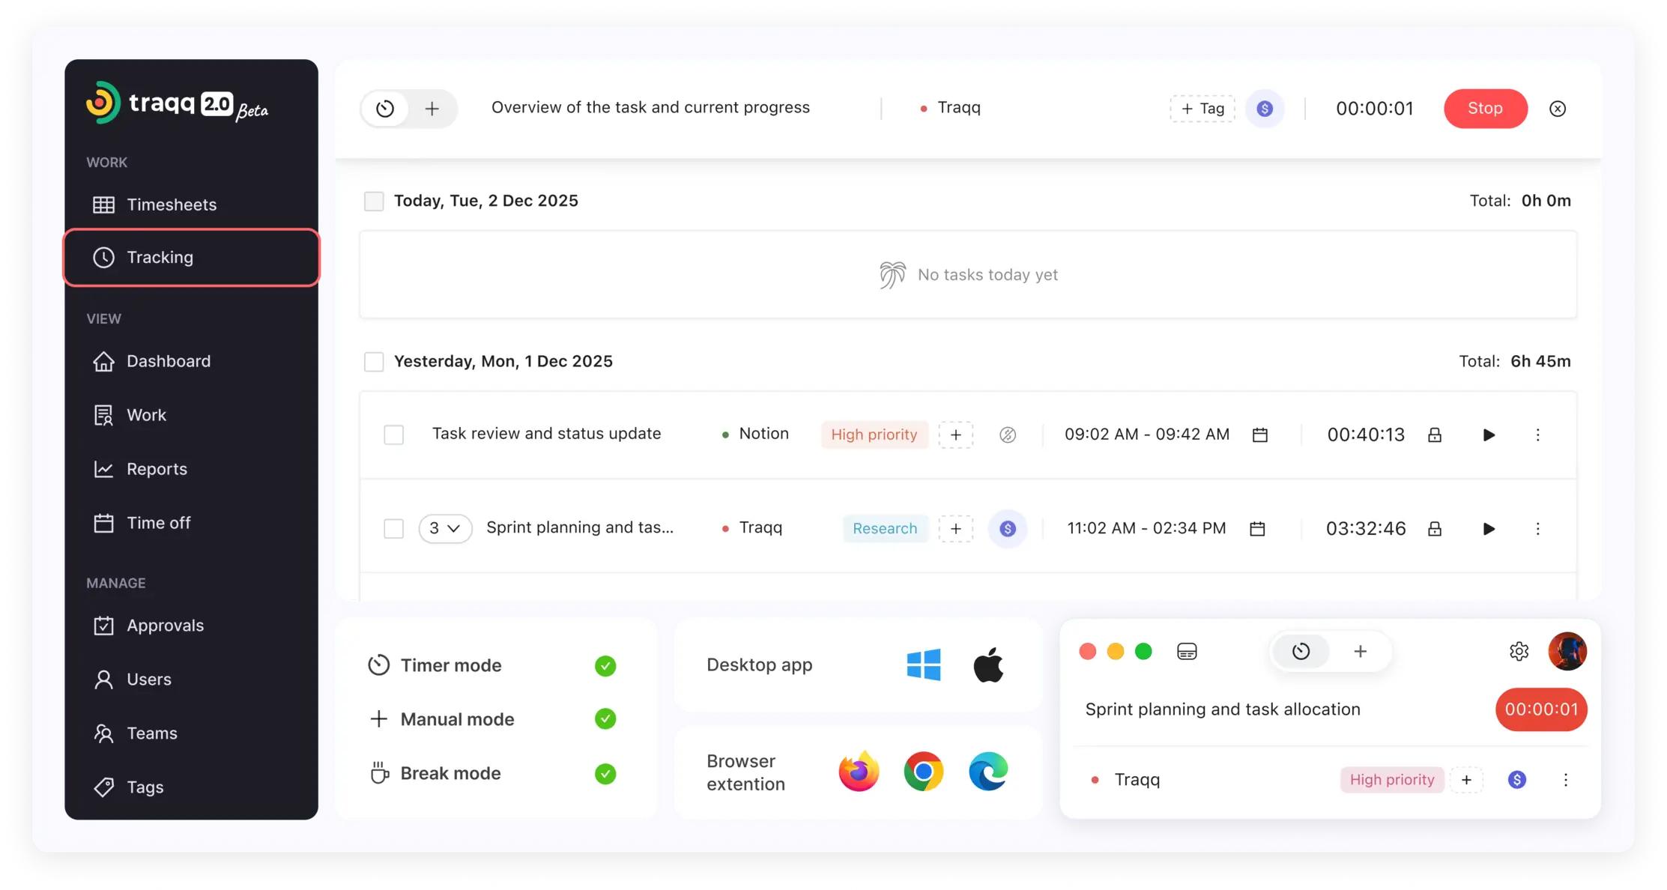The width and height of the screenshot is (1667, 890).
Task: Edit the current task description field
Action: click(x=650, y=107)
